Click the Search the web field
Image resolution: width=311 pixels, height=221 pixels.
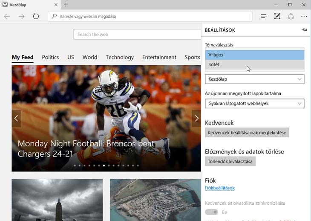(x=137, y=35)
